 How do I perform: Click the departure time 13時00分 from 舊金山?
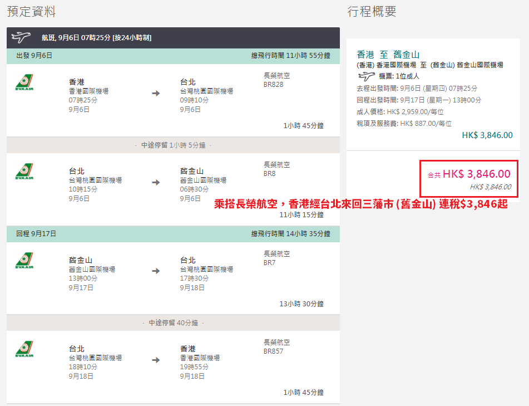[x=83, y=278]
